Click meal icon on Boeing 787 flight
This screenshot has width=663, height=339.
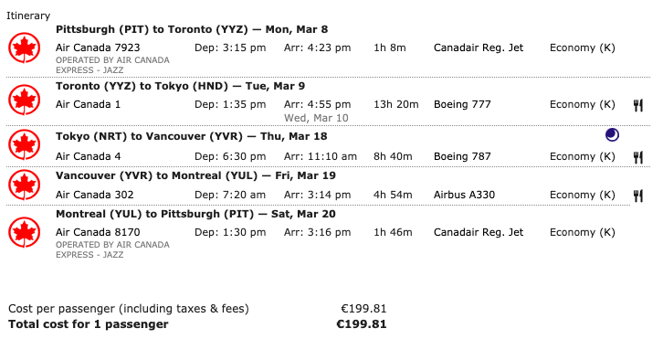click(x=638, y=157)
